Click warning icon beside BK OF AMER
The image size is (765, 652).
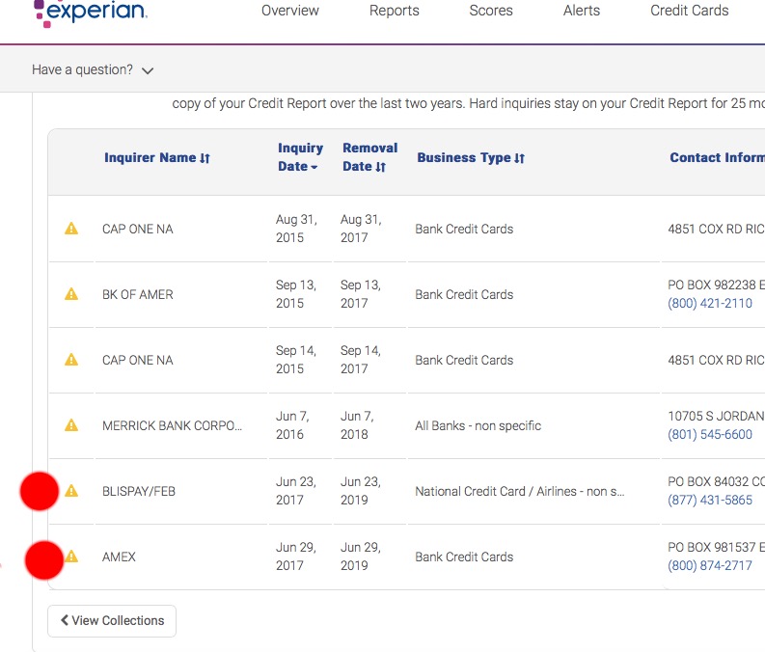[x=71, y=294]
